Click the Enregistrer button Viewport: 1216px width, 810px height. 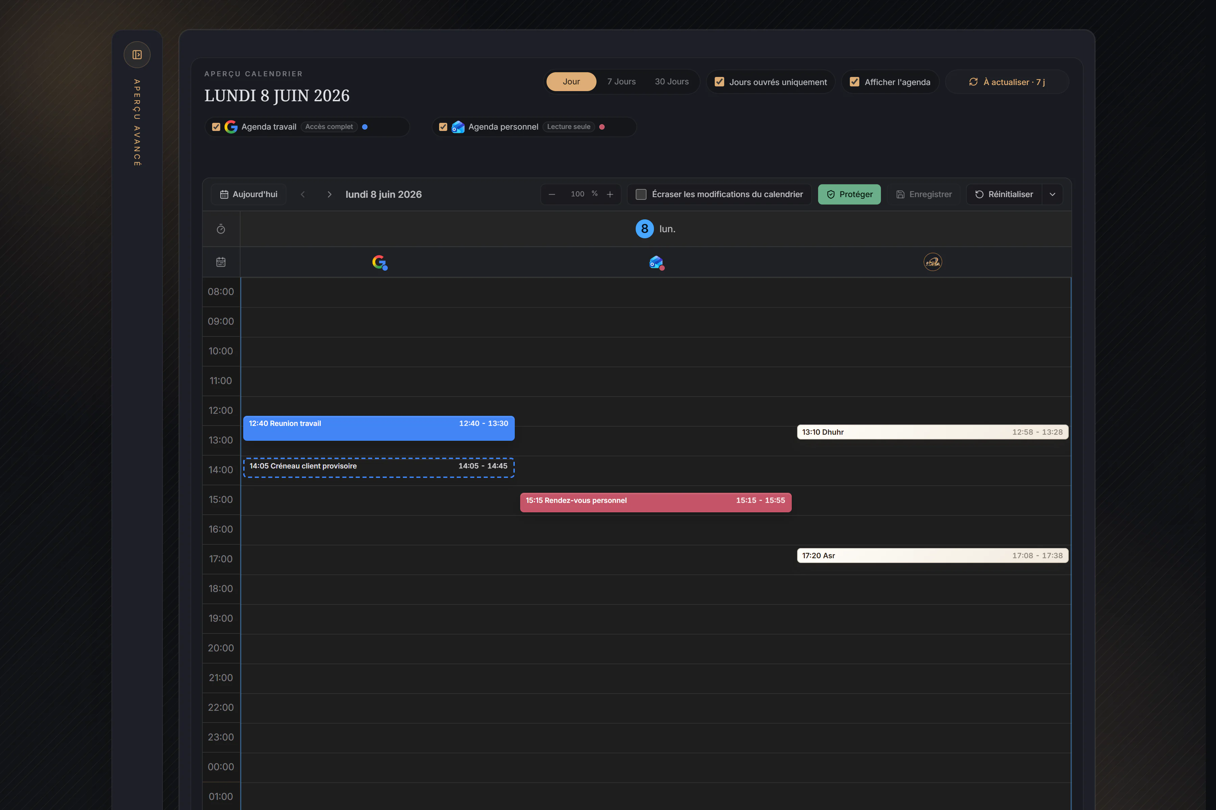click(924, 194)
